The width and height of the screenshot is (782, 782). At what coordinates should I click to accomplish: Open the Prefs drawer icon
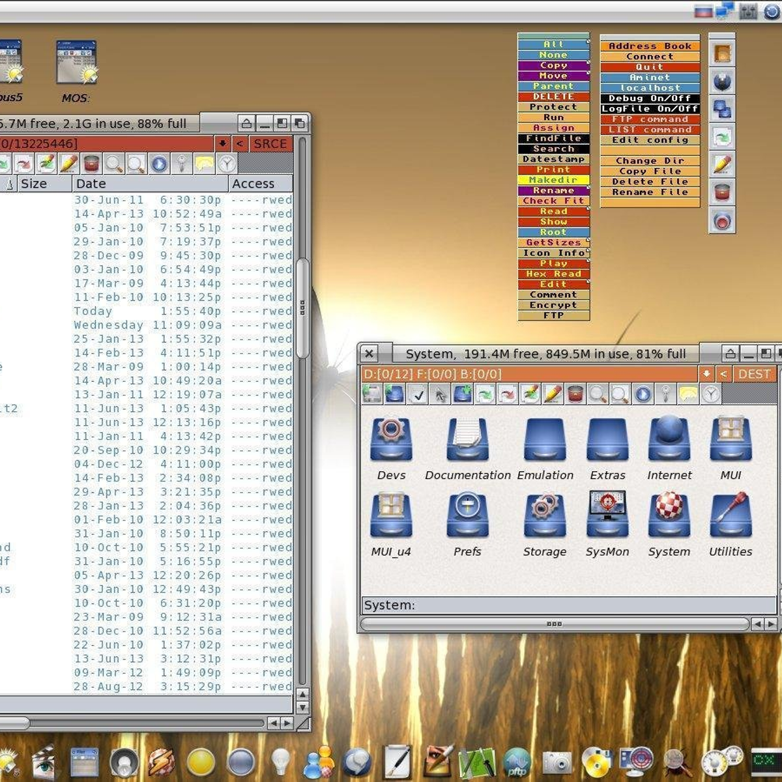pos(467,516)
